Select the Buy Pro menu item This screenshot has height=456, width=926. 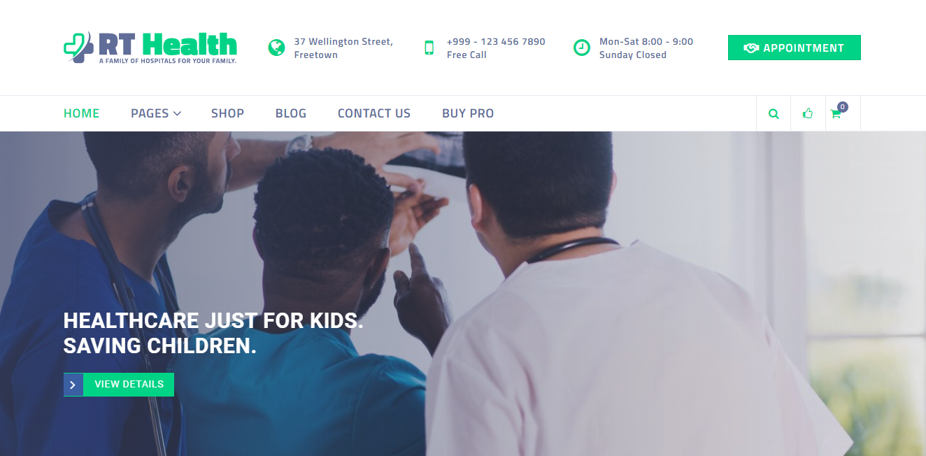[x=468, y=113]
